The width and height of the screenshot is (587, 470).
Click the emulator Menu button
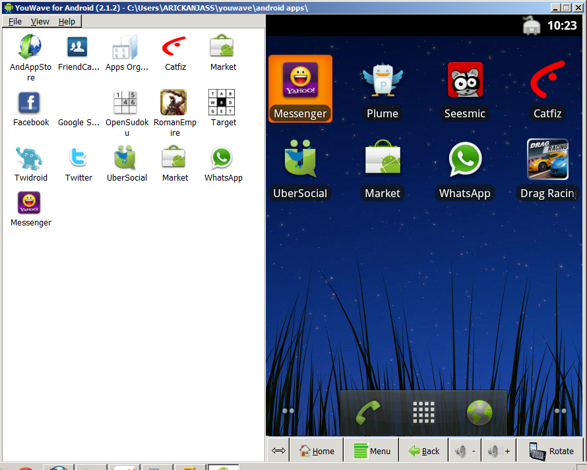pos(372,451)
